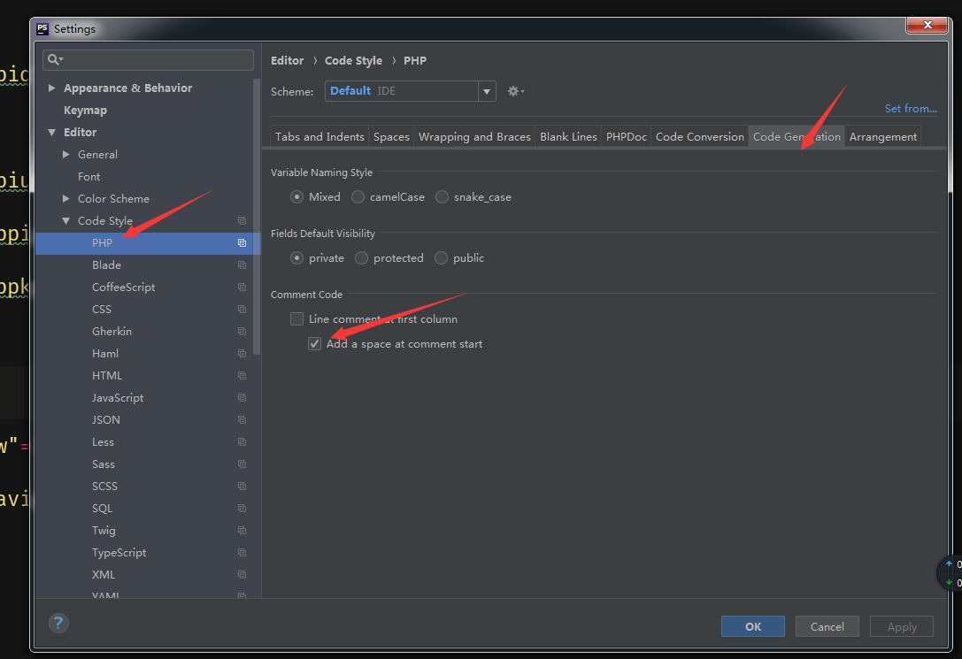Switch to the Spaces tab

(391, 137)
